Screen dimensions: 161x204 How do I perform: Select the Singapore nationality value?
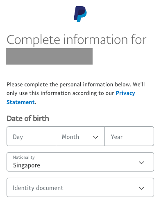(x=27, y=165)
